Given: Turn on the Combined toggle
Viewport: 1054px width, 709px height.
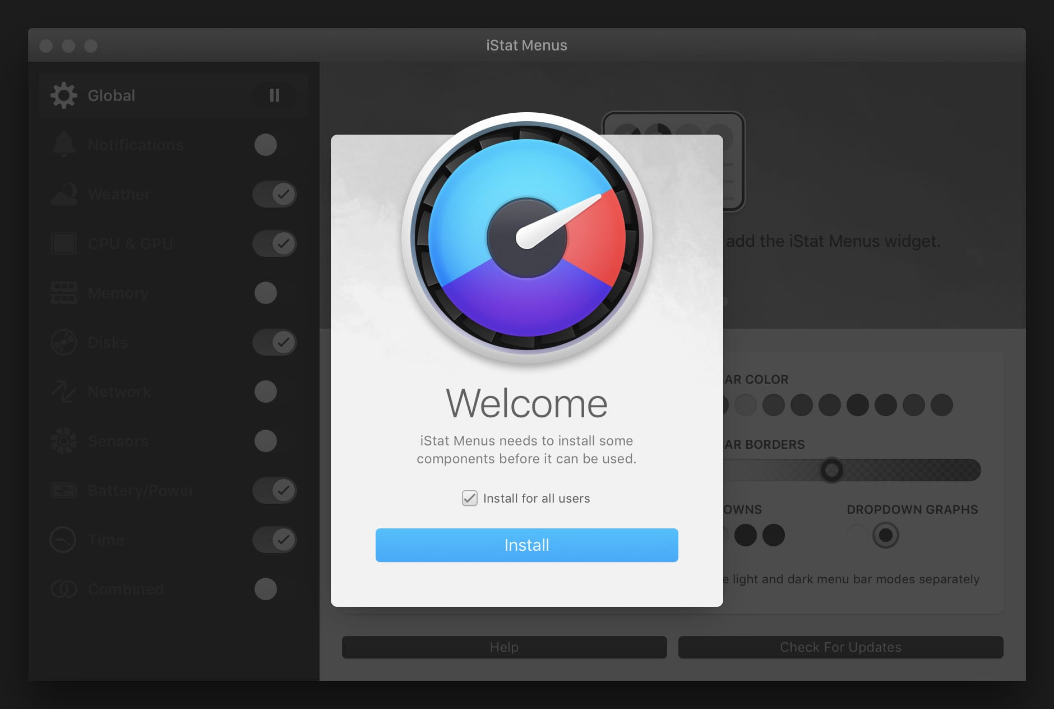Looking at the screenshot, I should click(266, 589).
